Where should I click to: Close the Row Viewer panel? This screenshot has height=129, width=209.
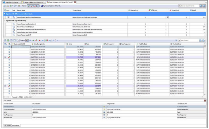(x=205, y=101)
